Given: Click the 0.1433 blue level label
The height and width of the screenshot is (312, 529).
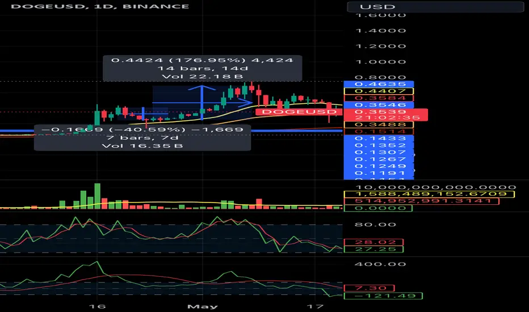Looking at the screenshot, I should coord(379,138).
